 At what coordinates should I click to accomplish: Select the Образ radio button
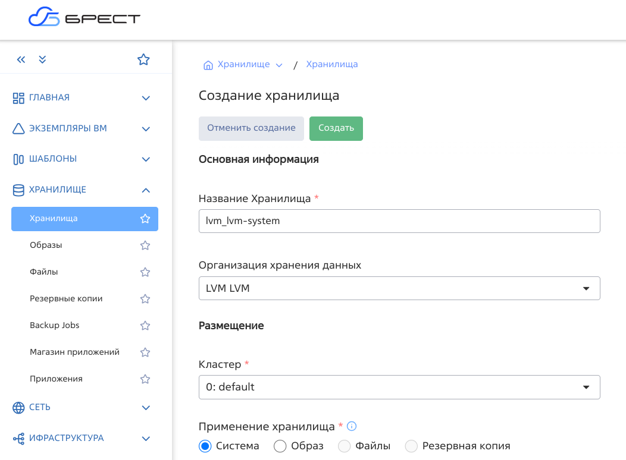pyautogui.click(x=280, y=446)
